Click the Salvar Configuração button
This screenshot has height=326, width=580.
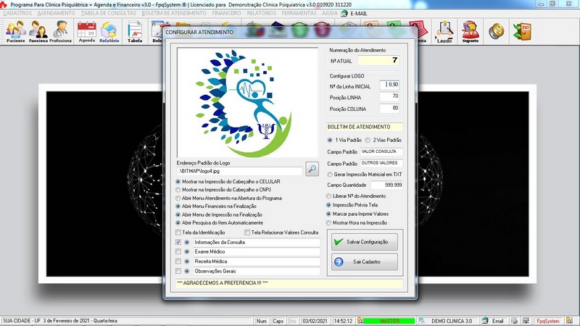click(364, 242)
